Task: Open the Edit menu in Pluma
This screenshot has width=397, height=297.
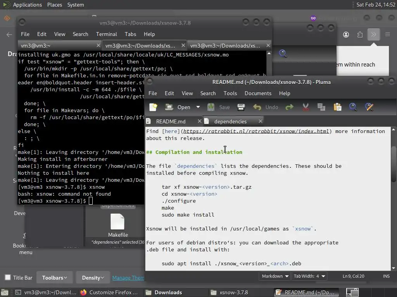Action: (x=169, y=93)
